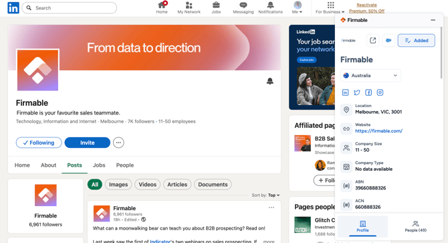The image size is (448, 243).
Task: Select the Posts tab
Action: 75,165
